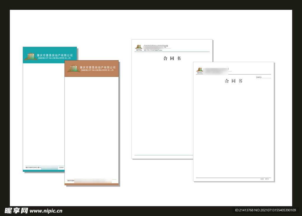302x216 pixels.
Task: Click the logo on the back contract page
Action: coord(139,48)
